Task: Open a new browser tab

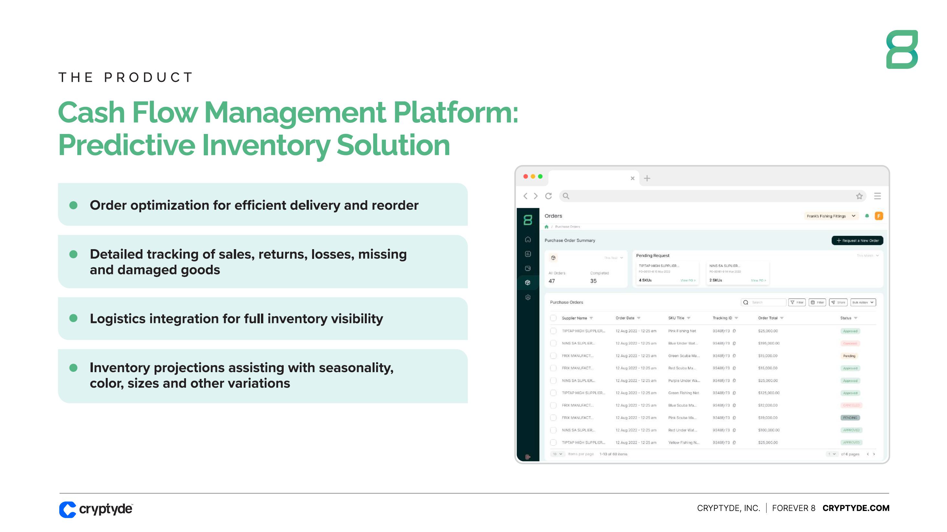Action: pyautogui.click(x=647, y=178)
